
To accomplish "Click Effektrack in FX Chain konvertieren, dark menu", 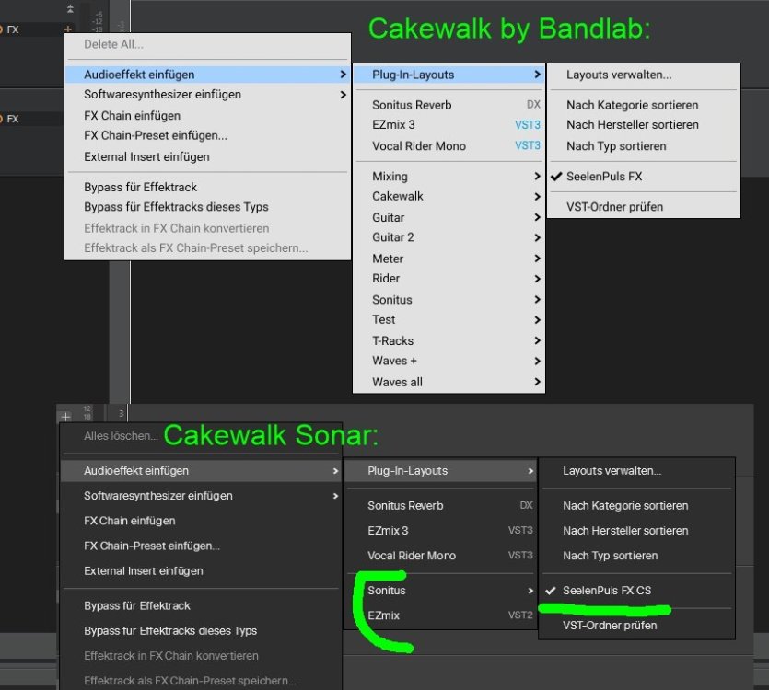I will (x=201, y=656).
